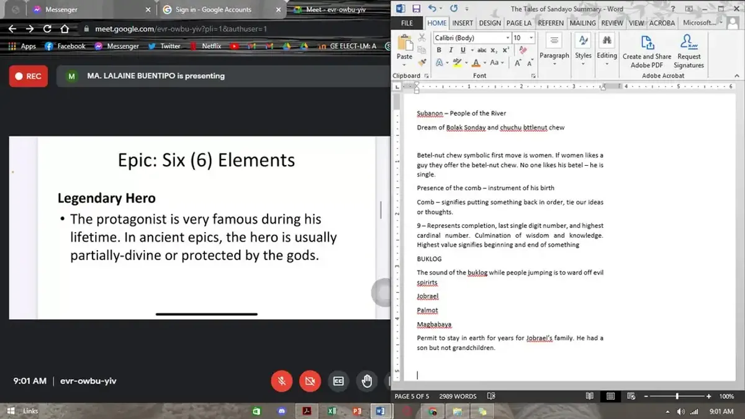Open Word Help via the question mark icon

[x=673, y=9]
